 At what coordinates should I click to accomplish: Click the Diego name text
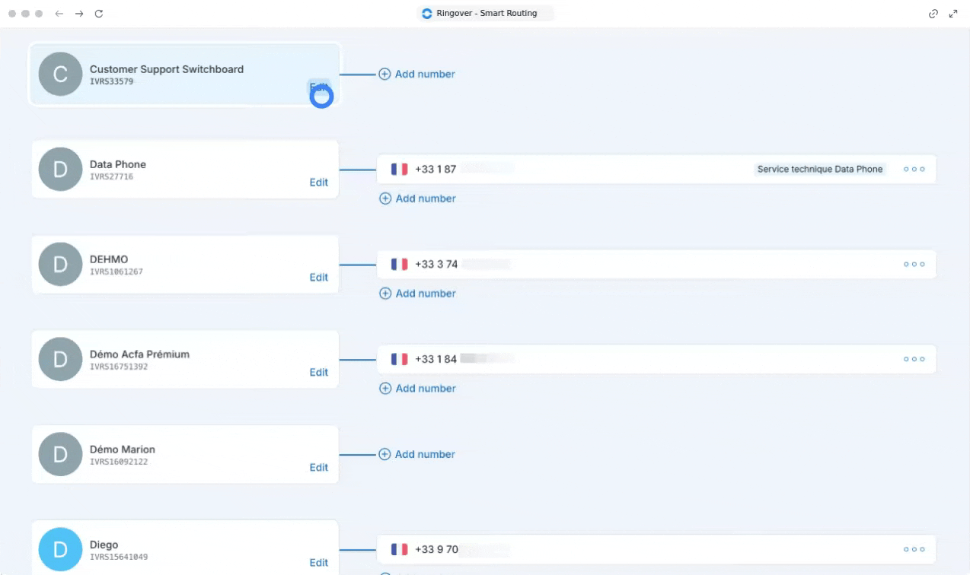point(104,545)
